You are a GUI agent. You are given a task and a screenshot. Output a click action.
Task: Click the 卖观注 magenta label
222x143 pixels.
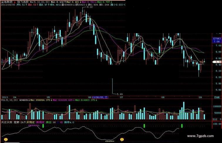click(x=40, y=122)
